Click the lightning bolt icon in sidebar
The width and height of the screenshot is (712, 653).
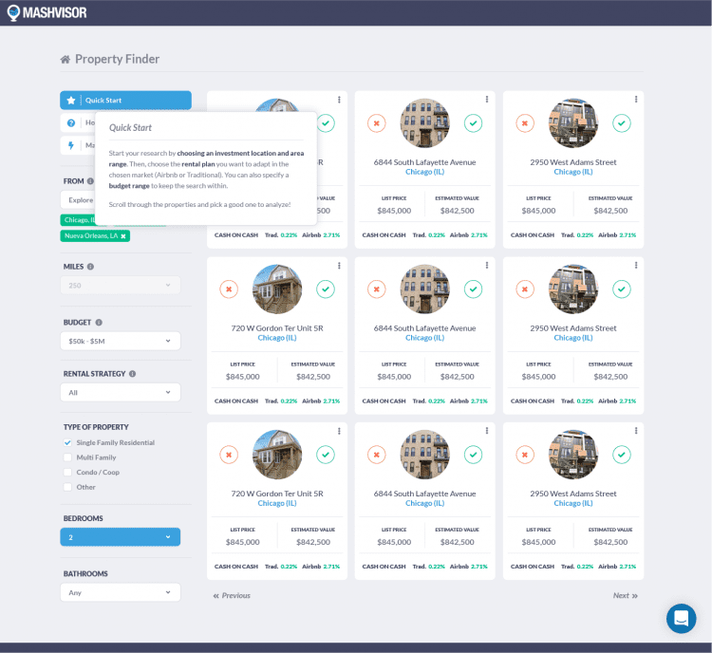point(71,145)
